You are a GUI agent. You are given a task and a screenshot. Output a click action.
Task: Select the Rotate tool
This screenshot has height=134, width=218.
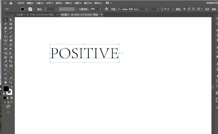5,45
